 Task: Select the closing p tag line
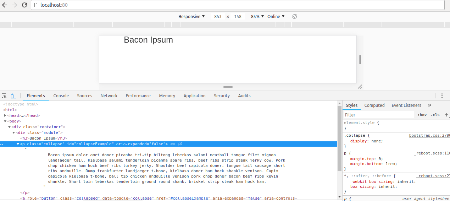pyautogui.click(x=25, y=192)
